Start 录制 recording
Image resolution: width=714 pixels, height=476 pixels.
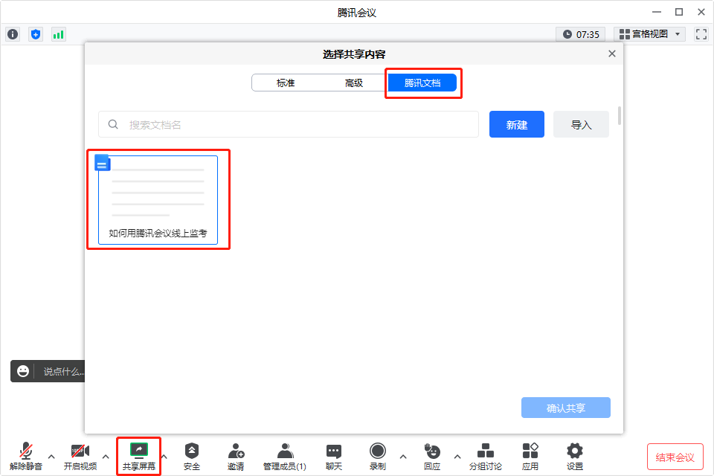(x=378, y=457)
